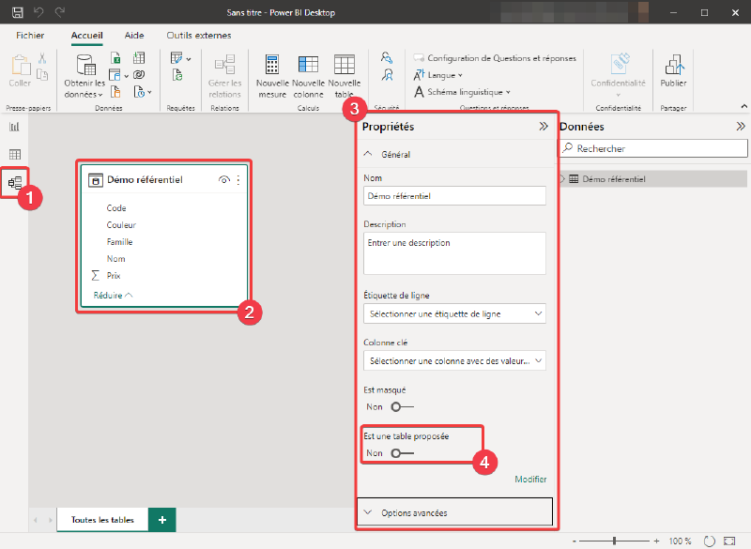Open the Recent sources dropdown icon
751x549 pixels.
[x=142, y=91]
